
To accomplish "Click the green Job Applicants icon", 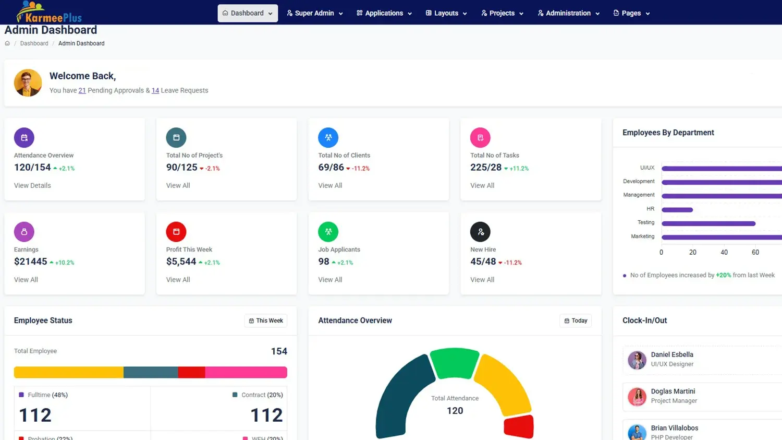I will click(x=328, y=232).
